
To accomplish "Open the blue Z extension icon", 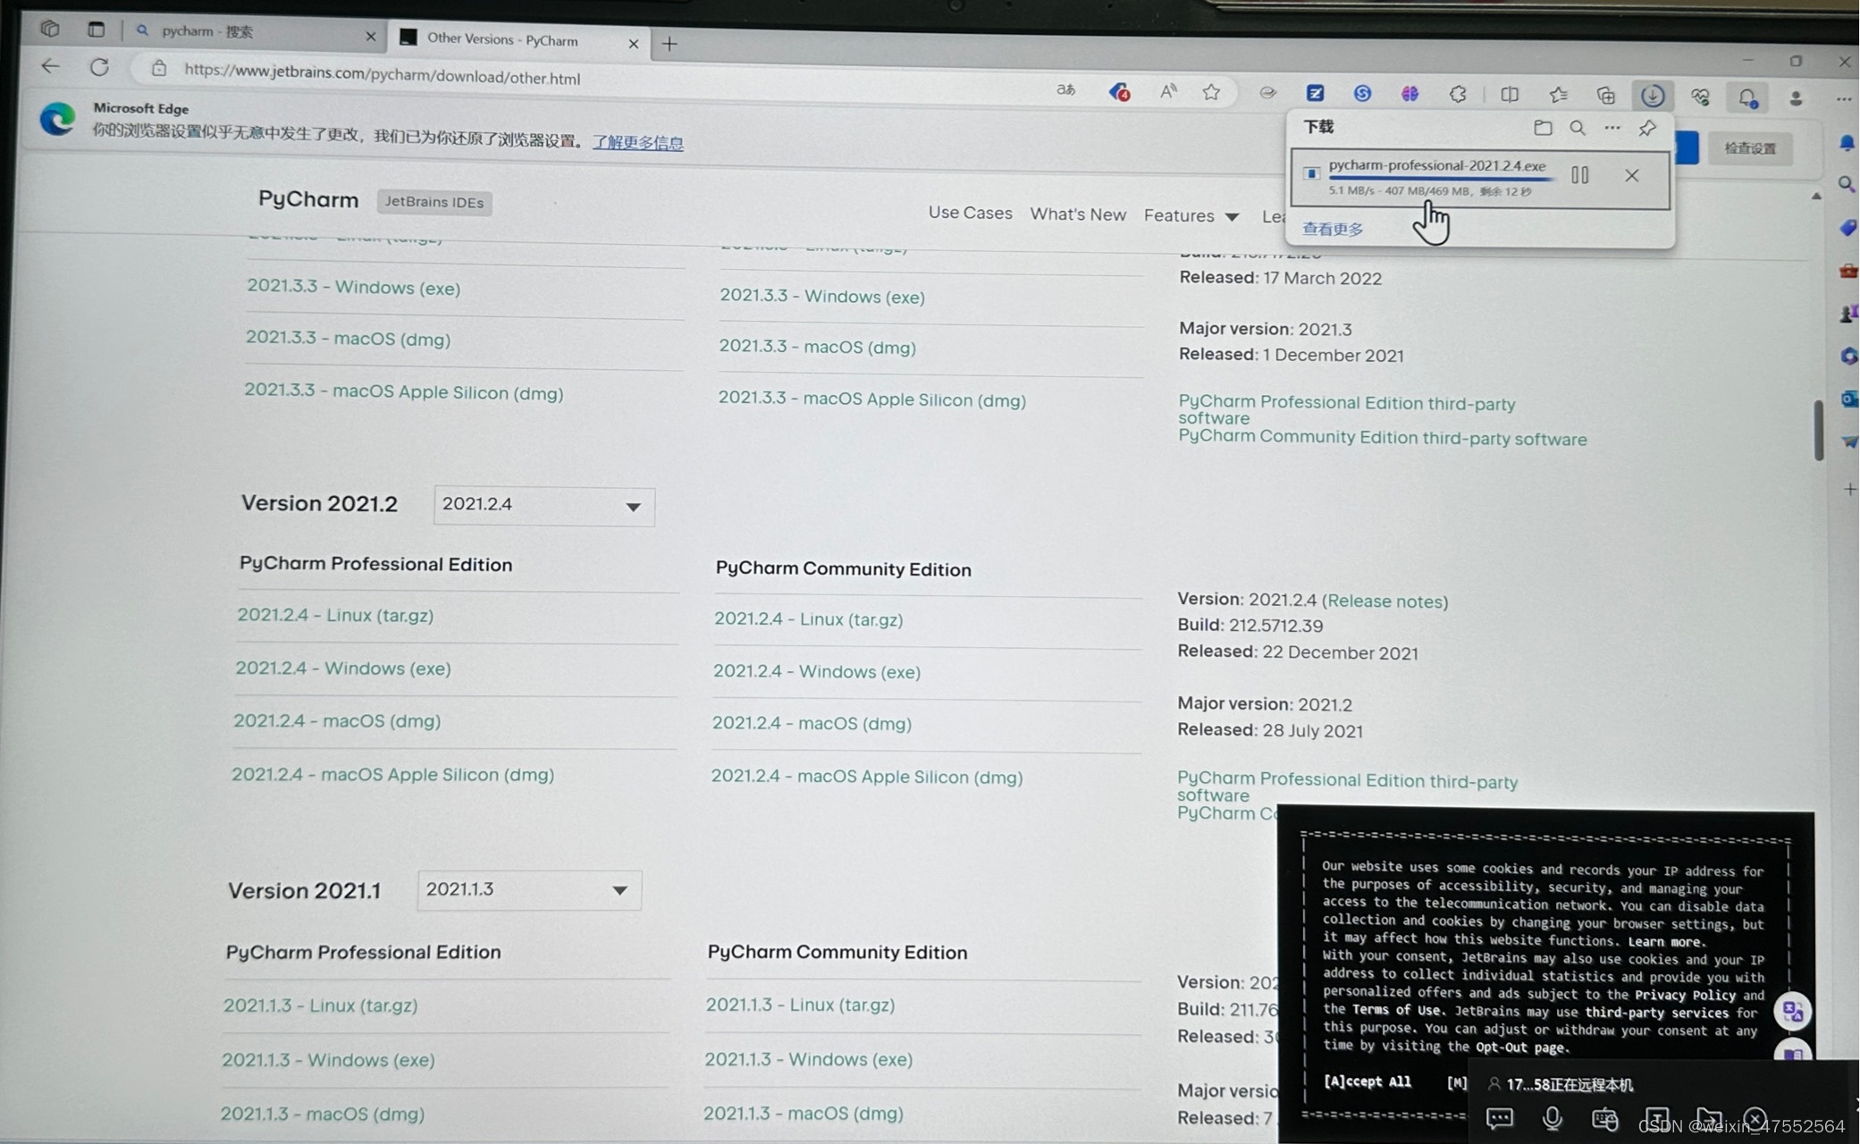I will (x=1315, y=93).
